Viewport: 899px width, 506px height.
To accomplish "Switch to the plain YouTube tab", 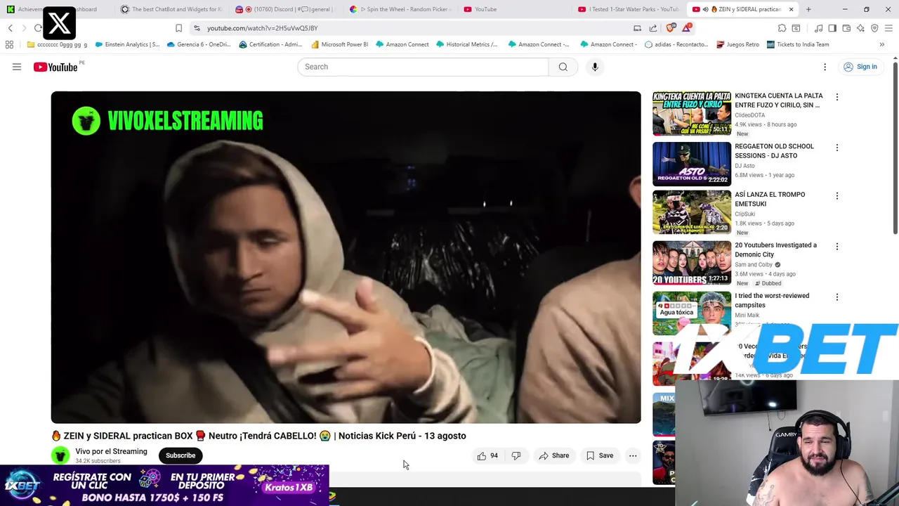I will tap(515, 9).
